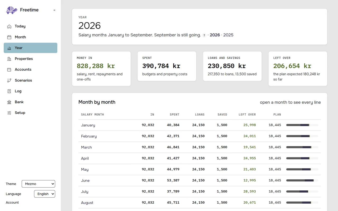Viewport: 338px width, 211px height.
Task: Click the "open a month to see every line" hint
Action: click(x=290, y=102)
